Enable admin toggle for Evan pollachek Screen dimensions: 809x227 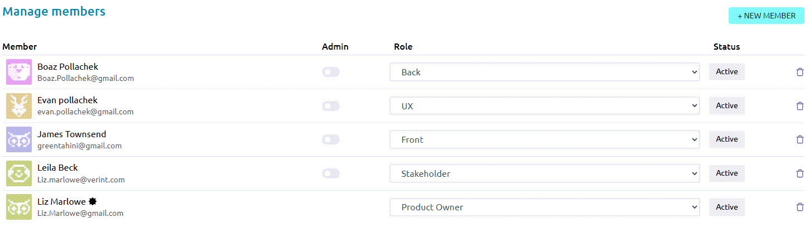point(331,106)
